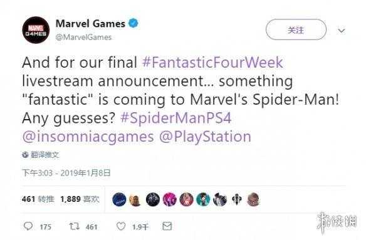Screen dimensions: 366x240
Task: Follow Marvel Games with 关注 button
Action: point(296,29)
